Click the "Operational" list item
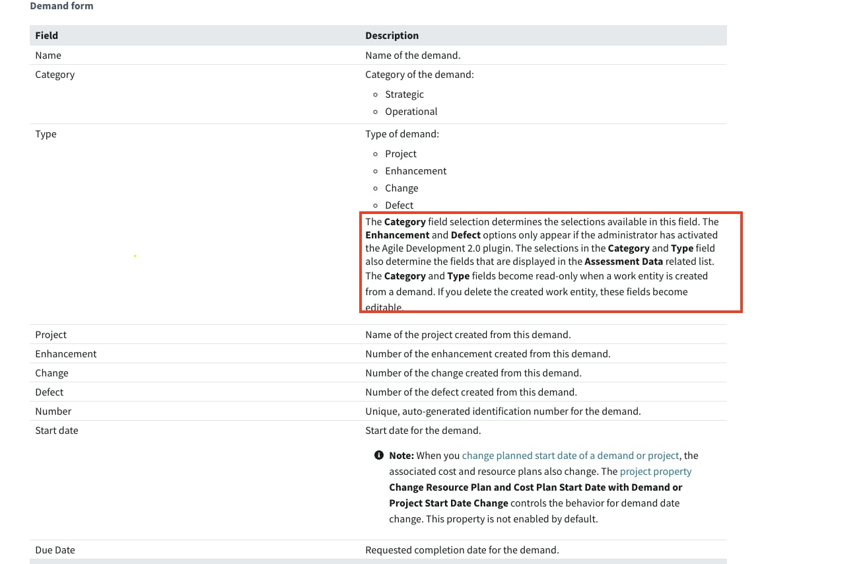 coord(411,111)
